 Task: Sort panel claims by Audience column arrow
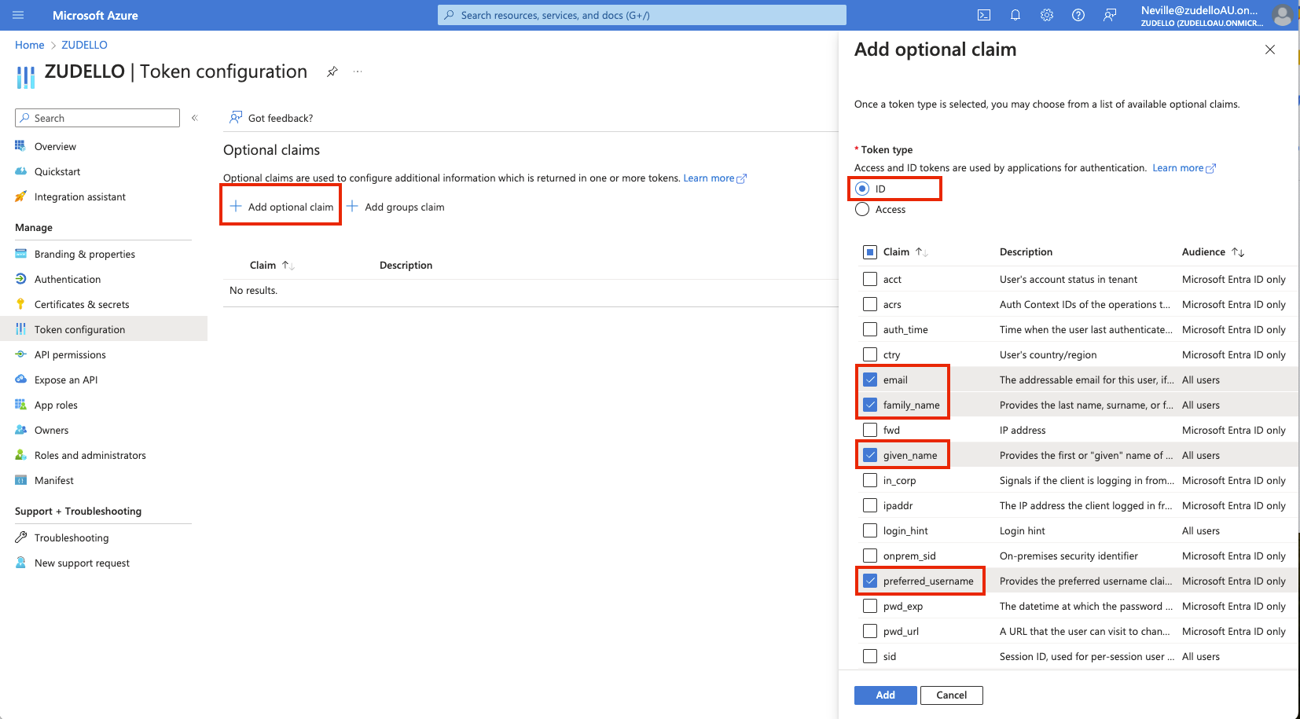1238,252
